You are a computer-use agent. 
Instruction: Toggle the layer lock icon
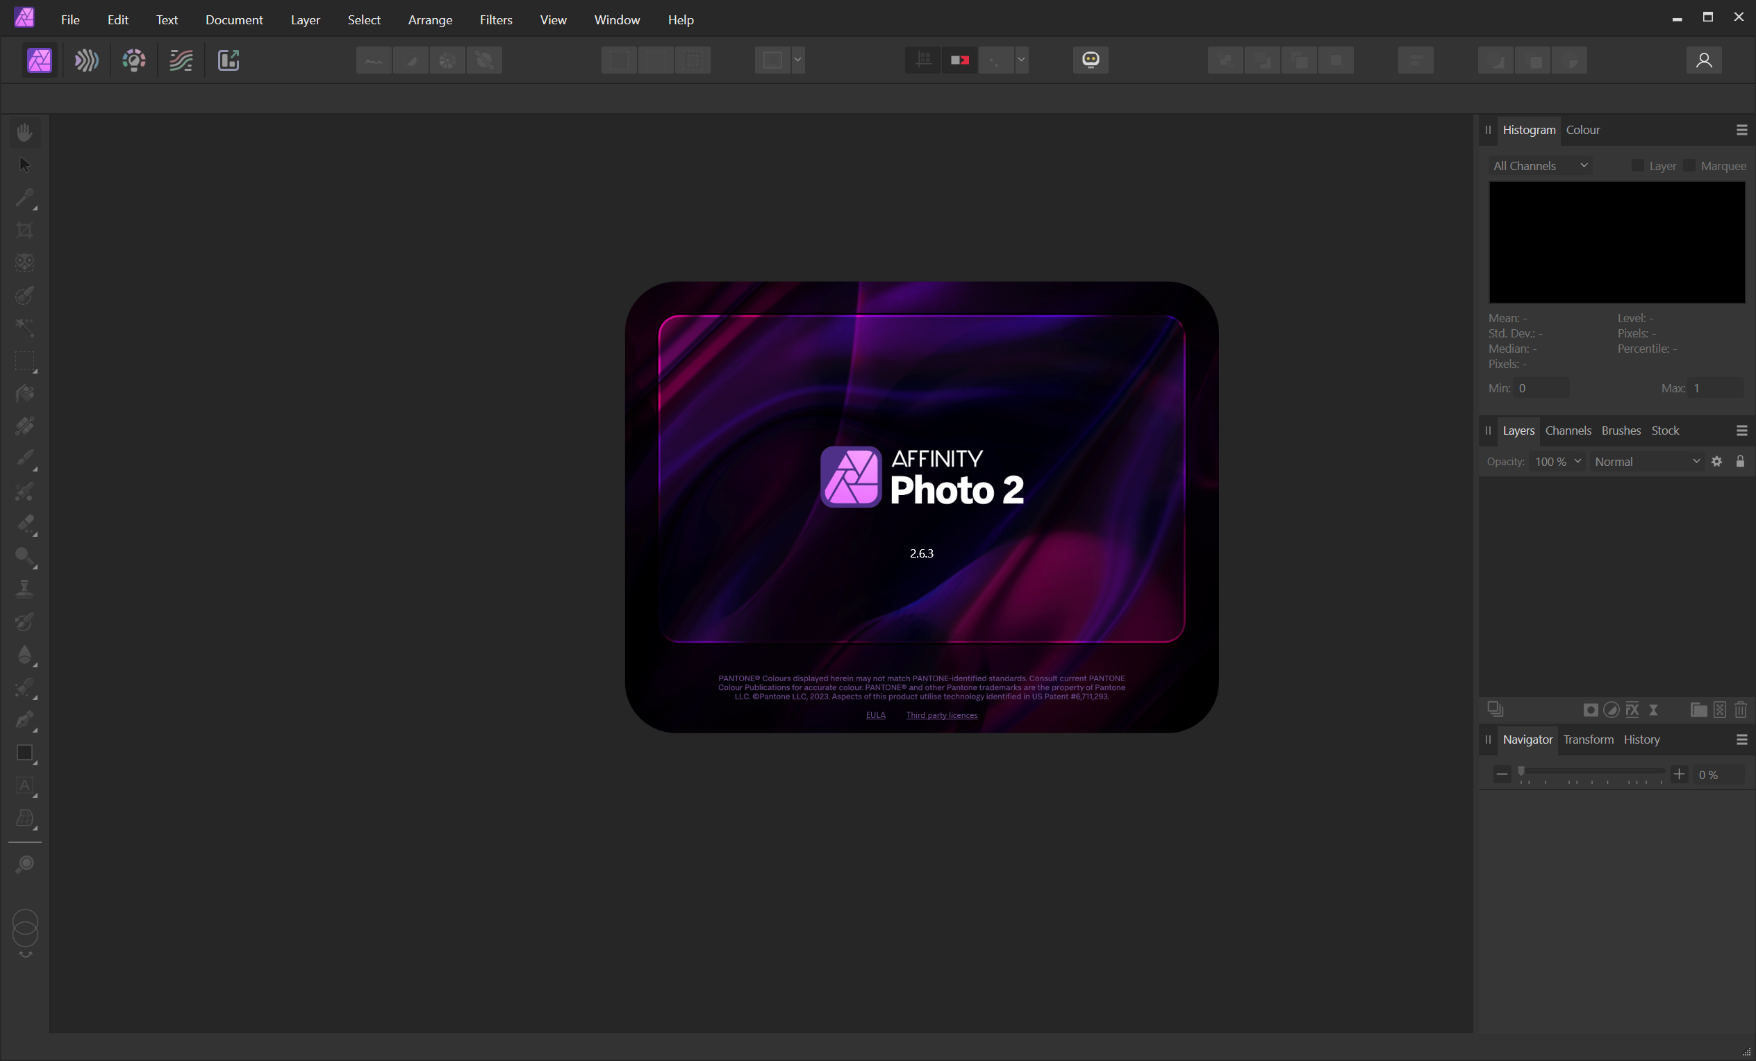1739,462
